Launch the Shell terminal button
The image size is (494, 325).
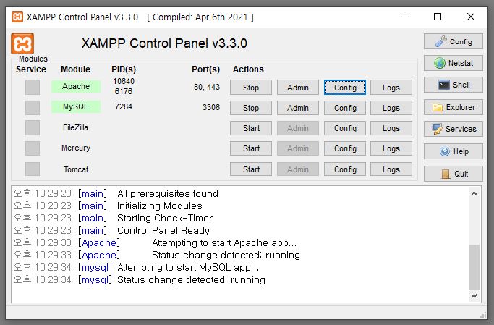[453, 85]
